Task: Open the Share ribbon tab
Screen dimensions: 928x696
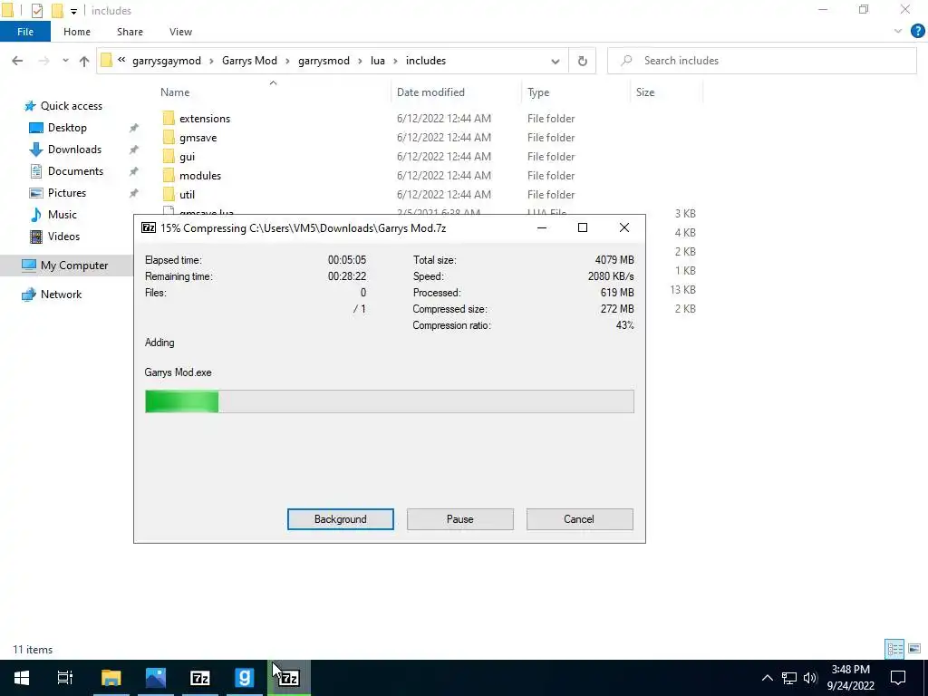Action: click(x=130, y=32)
